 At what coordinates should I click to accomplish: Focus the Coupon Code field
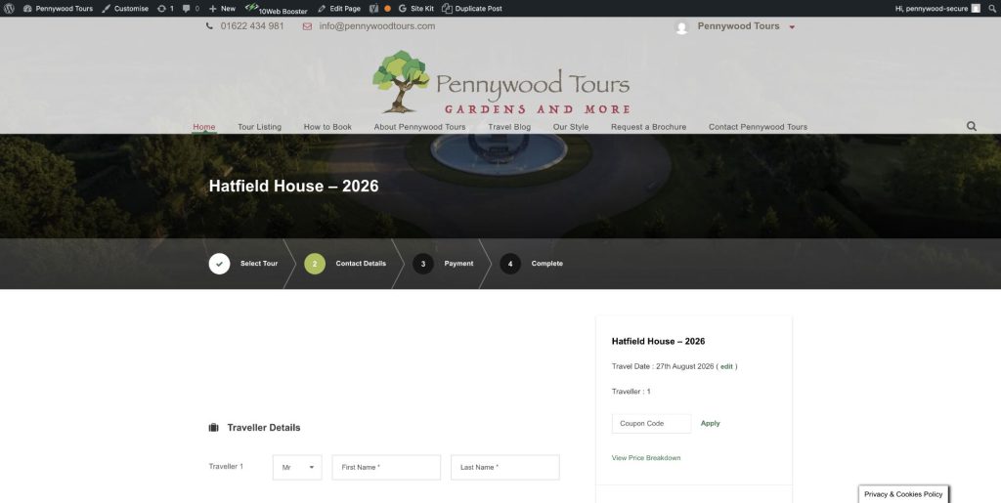tap(652, 423)
